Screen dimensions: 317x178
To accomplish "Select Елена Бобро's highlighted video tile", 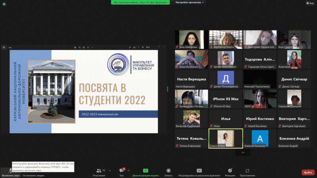I will point(225,138).
